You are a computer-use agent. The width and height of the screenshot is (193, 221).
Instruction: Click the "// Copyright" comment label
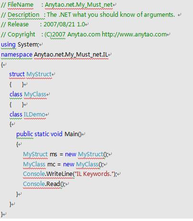(18, 35)
